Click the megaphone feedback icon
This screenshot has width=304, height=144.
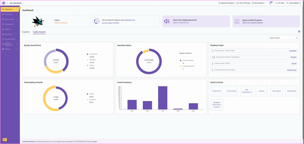coord(167,21)
